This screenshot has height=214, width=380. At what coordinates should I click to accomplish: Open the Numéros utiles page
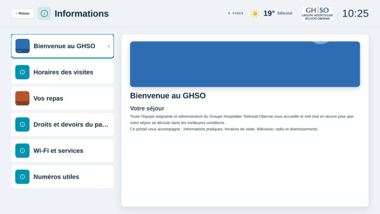pos(63,177)
